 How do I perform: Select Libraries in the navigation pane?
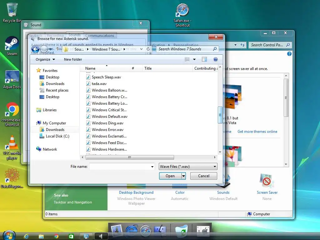(x=50, y=110)
